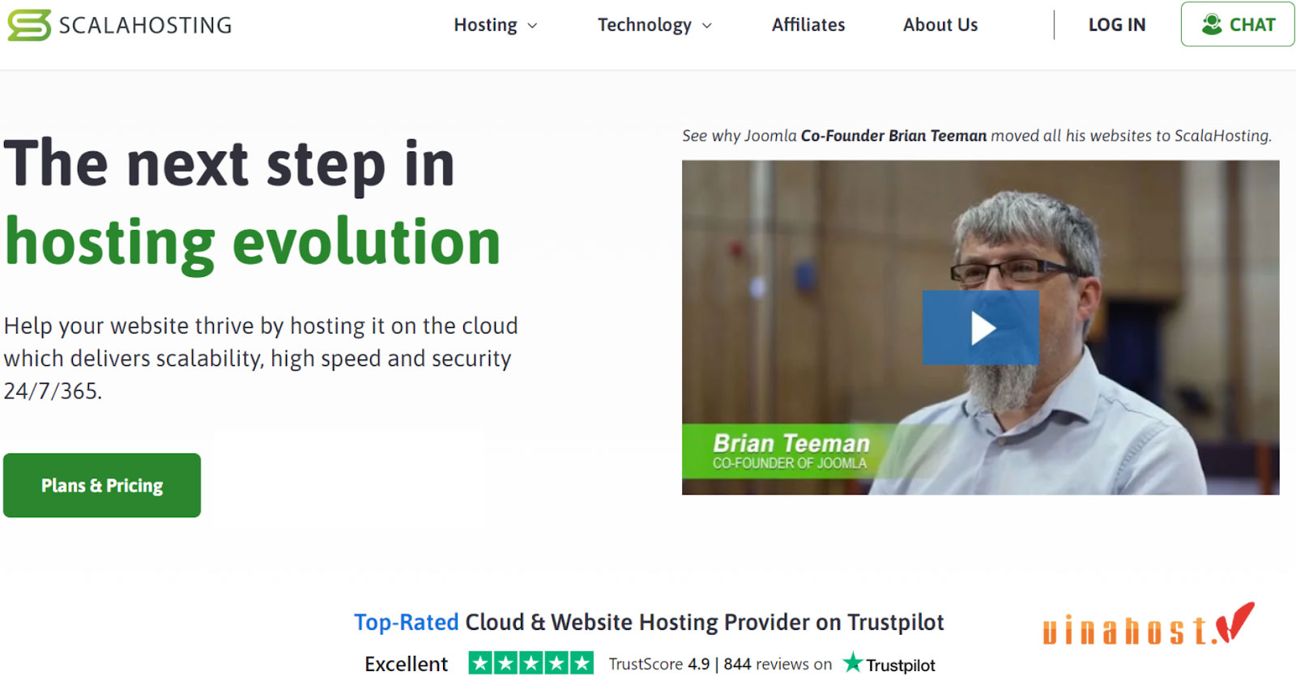Click the 'Excellent' rating label
Viewport: 1296px width, 676px height.
(406, 664)
